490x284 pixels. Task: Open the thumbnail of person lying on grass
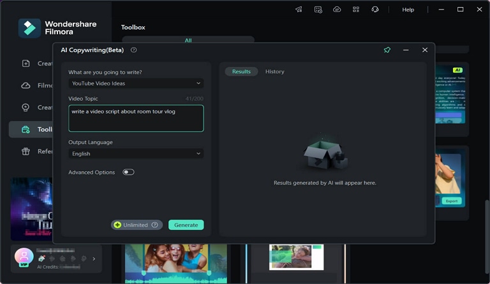coord(296,257)
